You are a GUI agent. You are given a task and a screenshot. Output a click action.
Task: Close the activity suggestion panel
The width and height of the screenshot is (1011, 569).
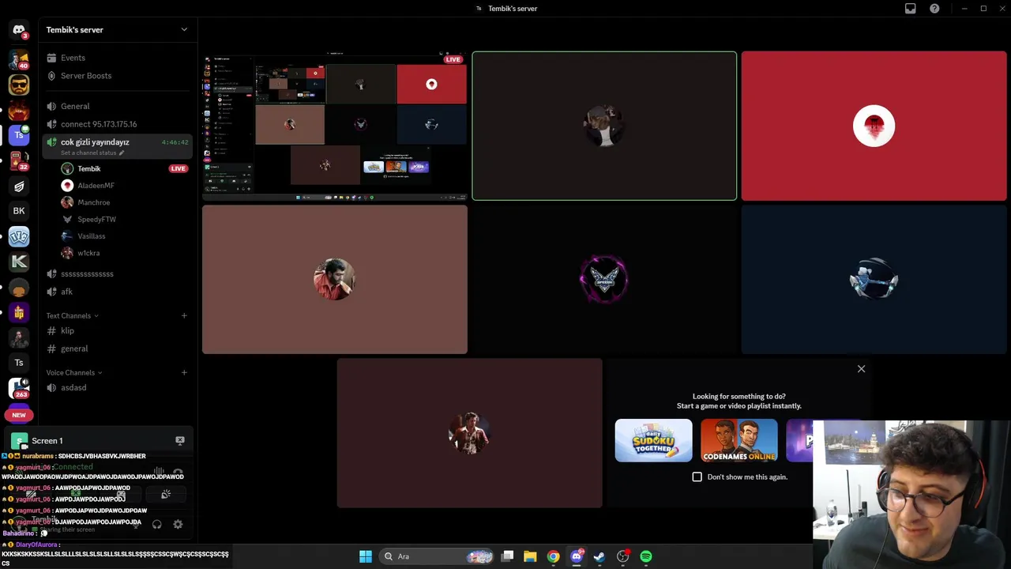(861, 369)
